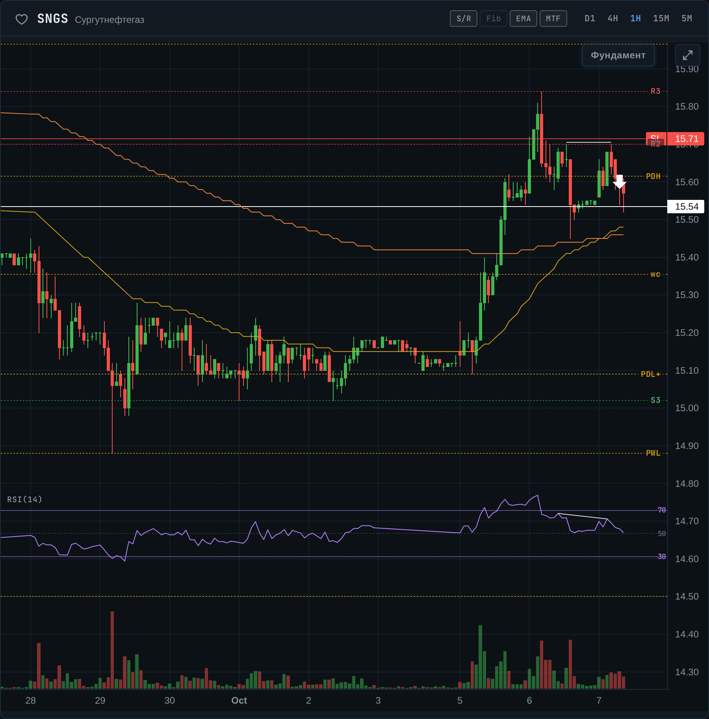Screen dimensions: 709x719
Task: Select the 1H timeframe
Action: pyautogui.click(x=635, y=19)
